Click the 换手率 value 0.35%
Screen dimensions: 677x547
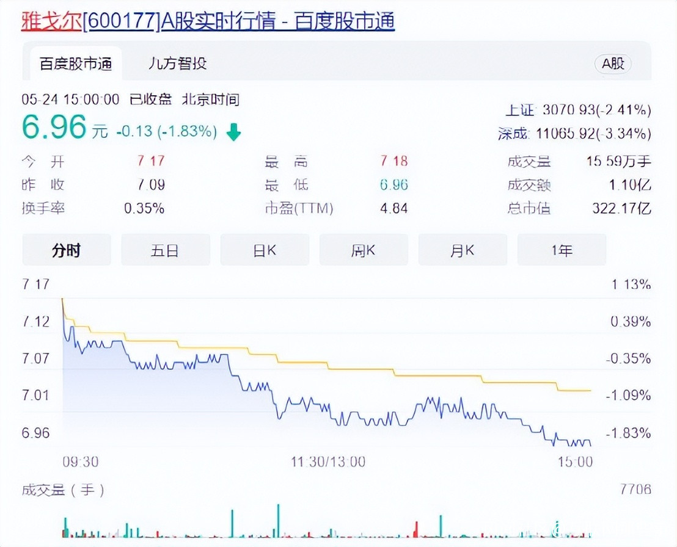pos(144,208)
